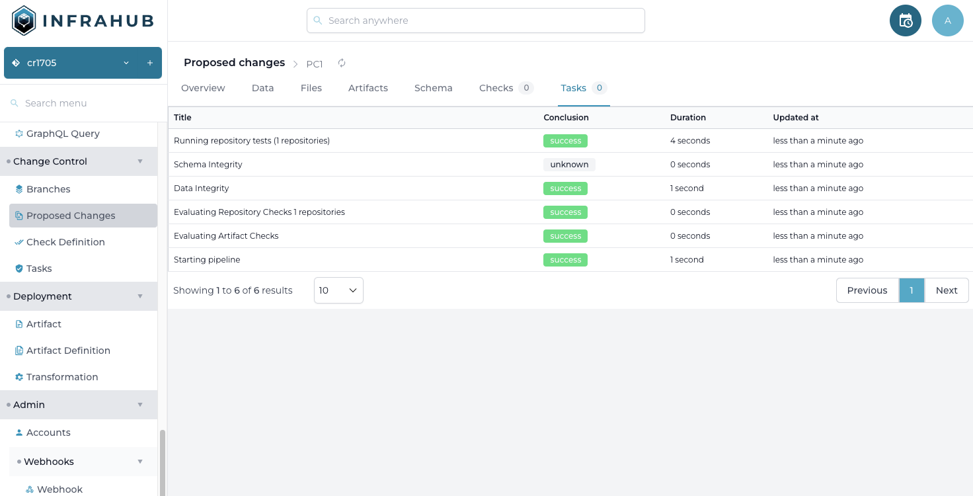
Task: Open the date/time selector in the header
Action: (x=905, y=21)
